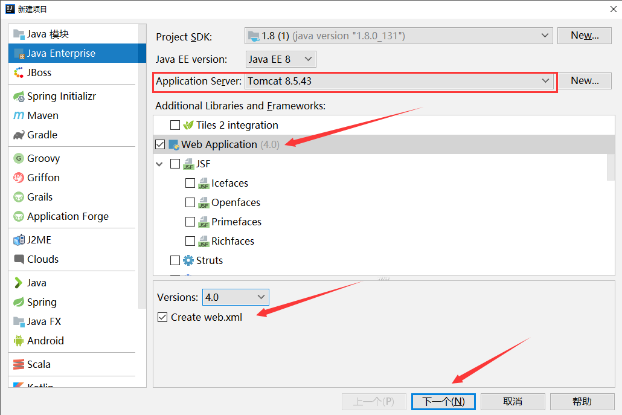Open the Project SDK dropdown
The image size is (622, 415).
click(x=399, y=36)
